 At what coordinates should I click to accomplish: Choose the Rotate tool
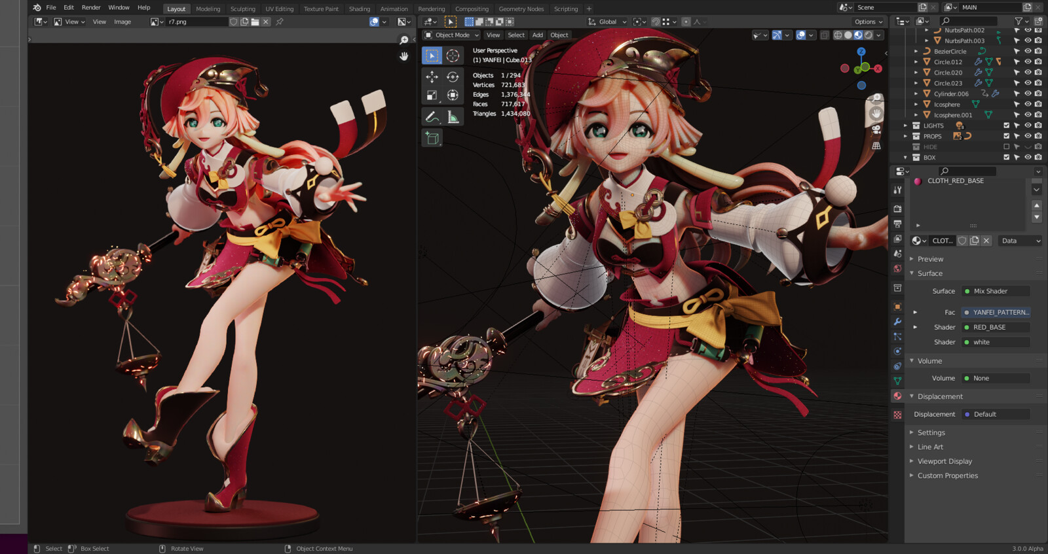click(453, 77)
